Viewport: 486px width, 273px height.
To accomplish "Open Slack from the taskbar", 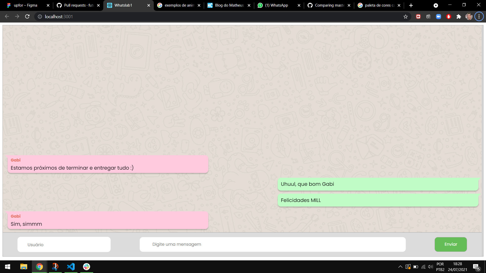I will tap(87, 267).
